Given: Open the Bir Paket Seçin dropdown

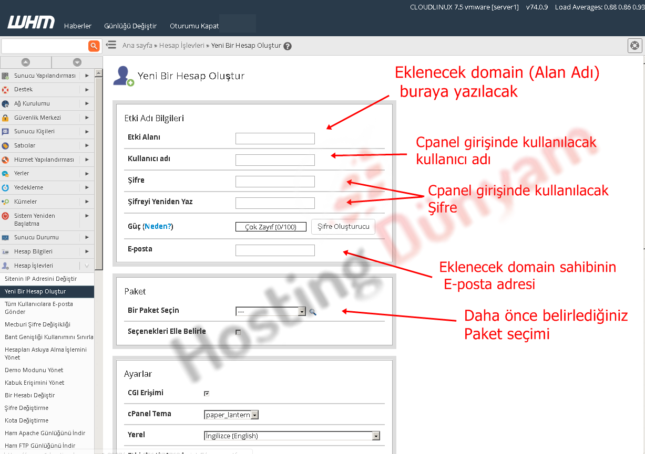Looking at the screenshot, I should [271, 311].
